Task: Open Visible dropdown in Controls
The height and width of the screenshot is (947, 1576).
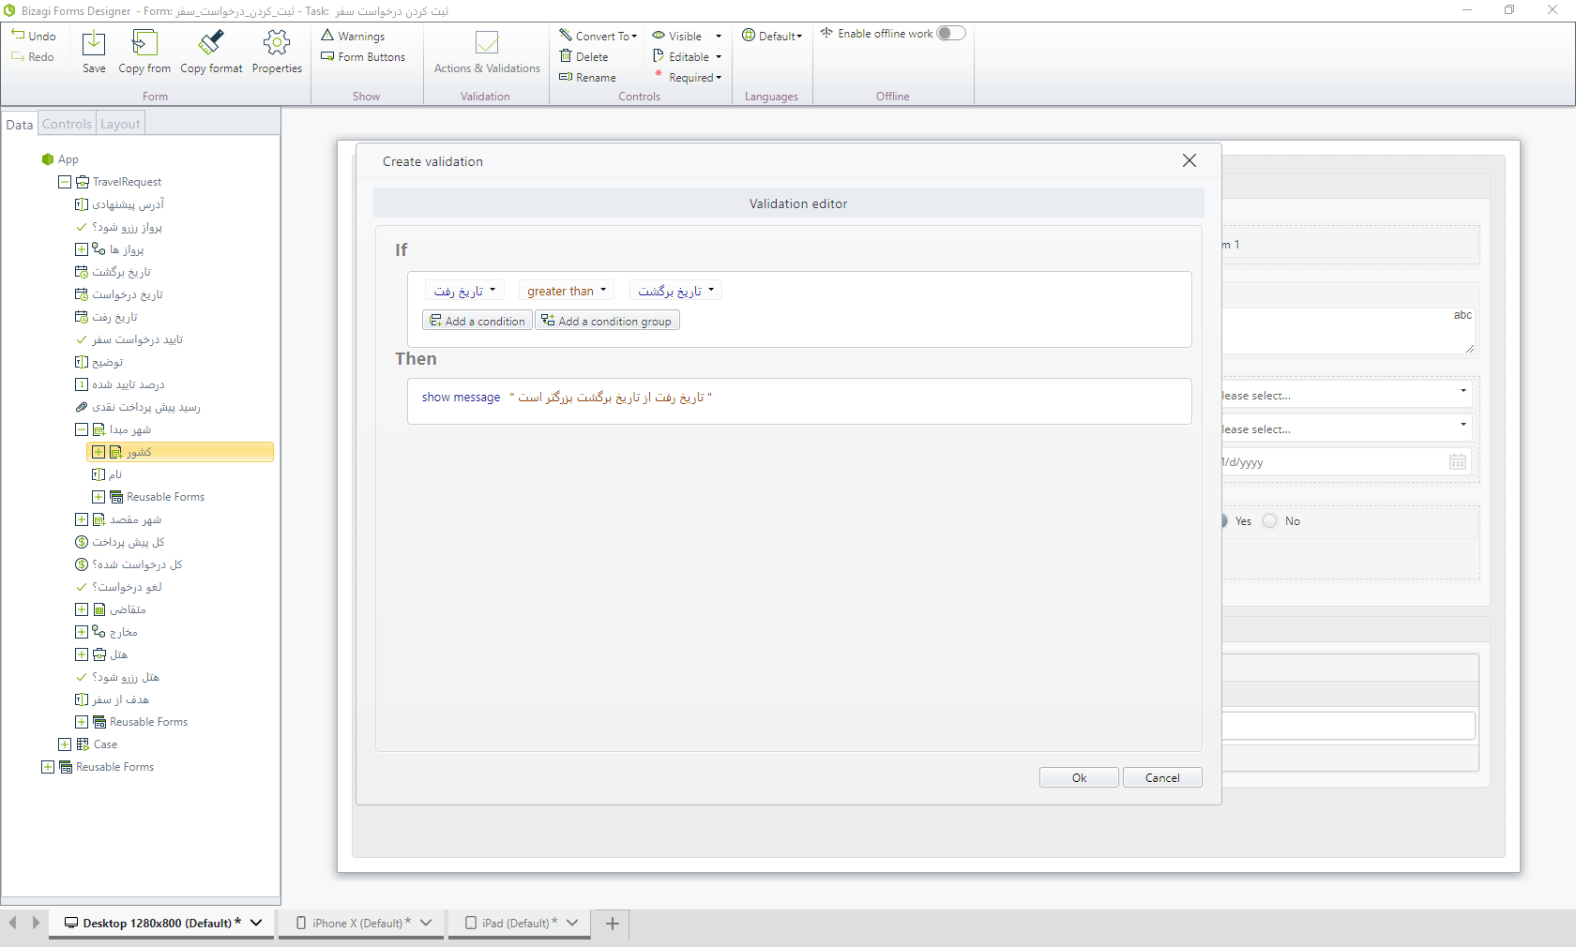Action: pos(688,36)
